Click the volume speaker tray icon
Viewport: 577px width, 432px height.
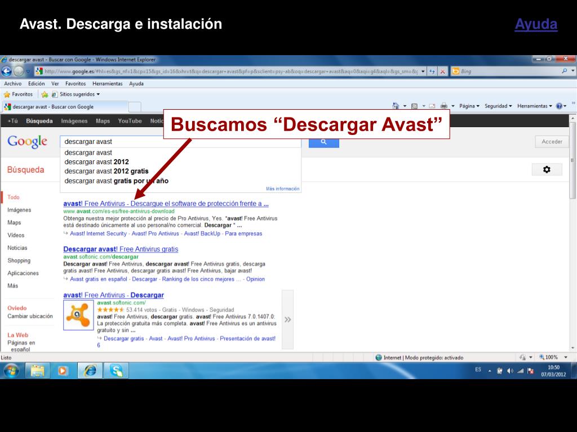pos(509,371)
